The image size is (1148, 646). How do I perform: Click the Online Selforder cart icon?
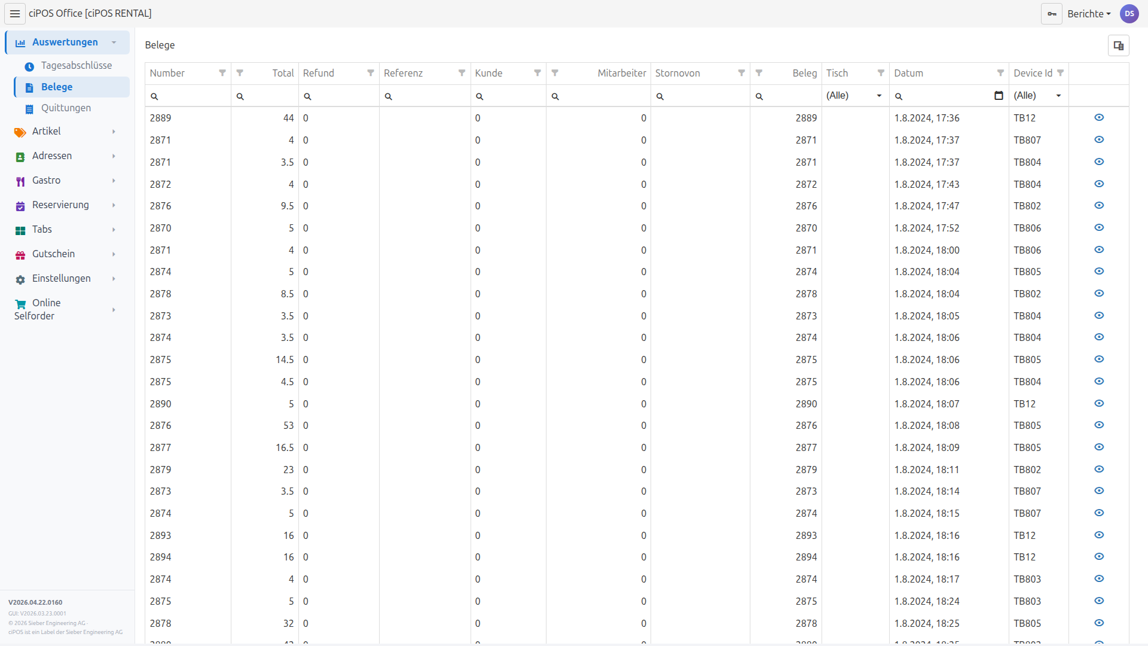[20, 304]
